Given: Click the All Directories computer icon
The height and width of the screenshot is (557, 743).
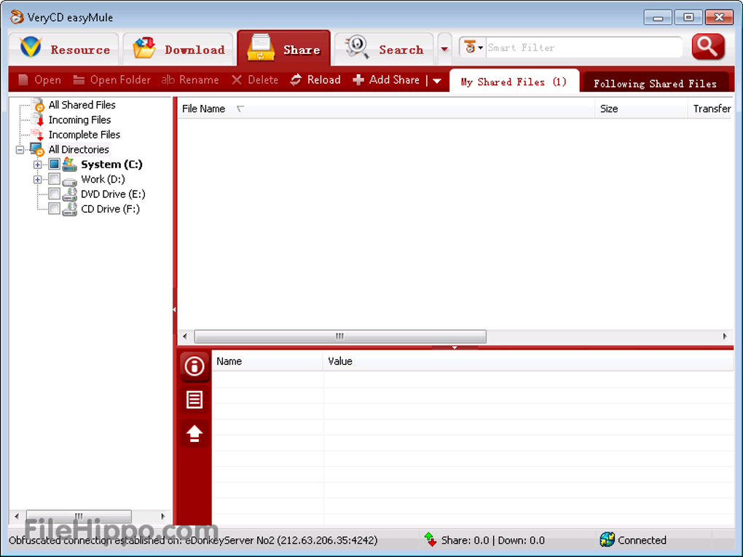Looking at the screenshot, I should (37, 149).
